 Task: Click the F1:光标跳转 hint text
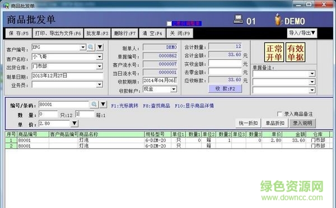[124, 106]
